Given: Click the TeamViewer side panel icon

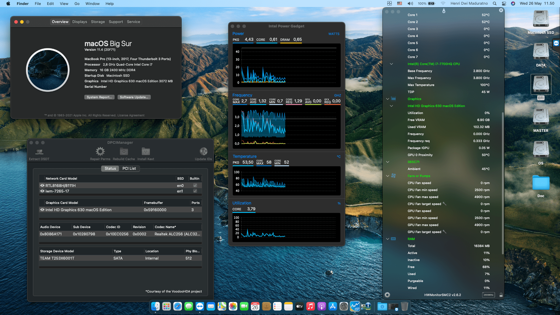Looking at the screenshot, I should click(x=556, y=43).
